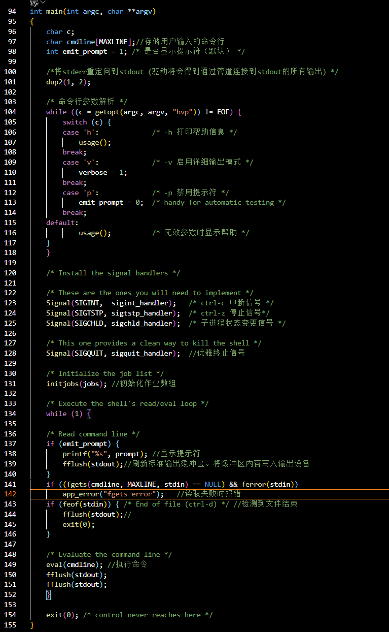Click the '命令行参数解析' comment
This screenshot has height=632, width=389.
[87, 102]
